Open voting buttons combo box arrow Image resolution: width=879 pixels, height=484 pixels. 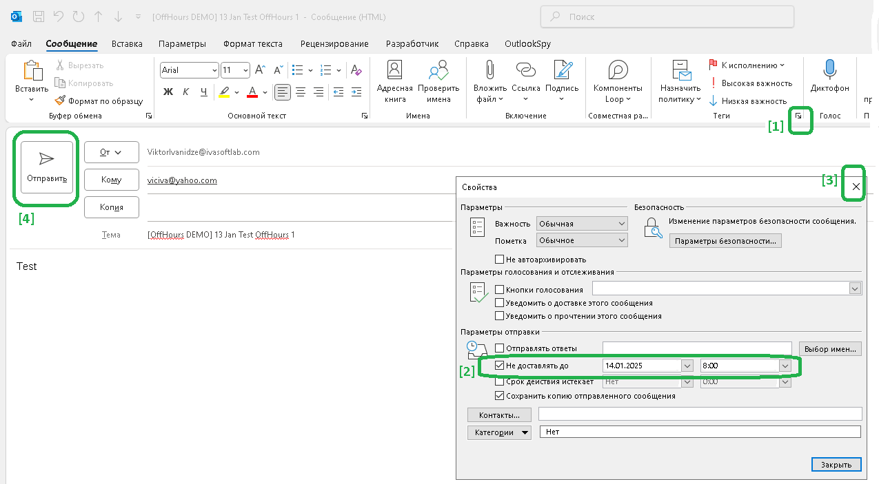[856, 289]
